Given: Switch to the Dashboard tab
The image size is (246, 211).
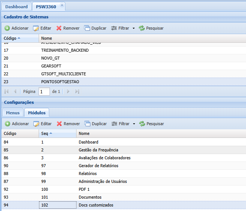Looking at the screenshot, I should 16,7.
